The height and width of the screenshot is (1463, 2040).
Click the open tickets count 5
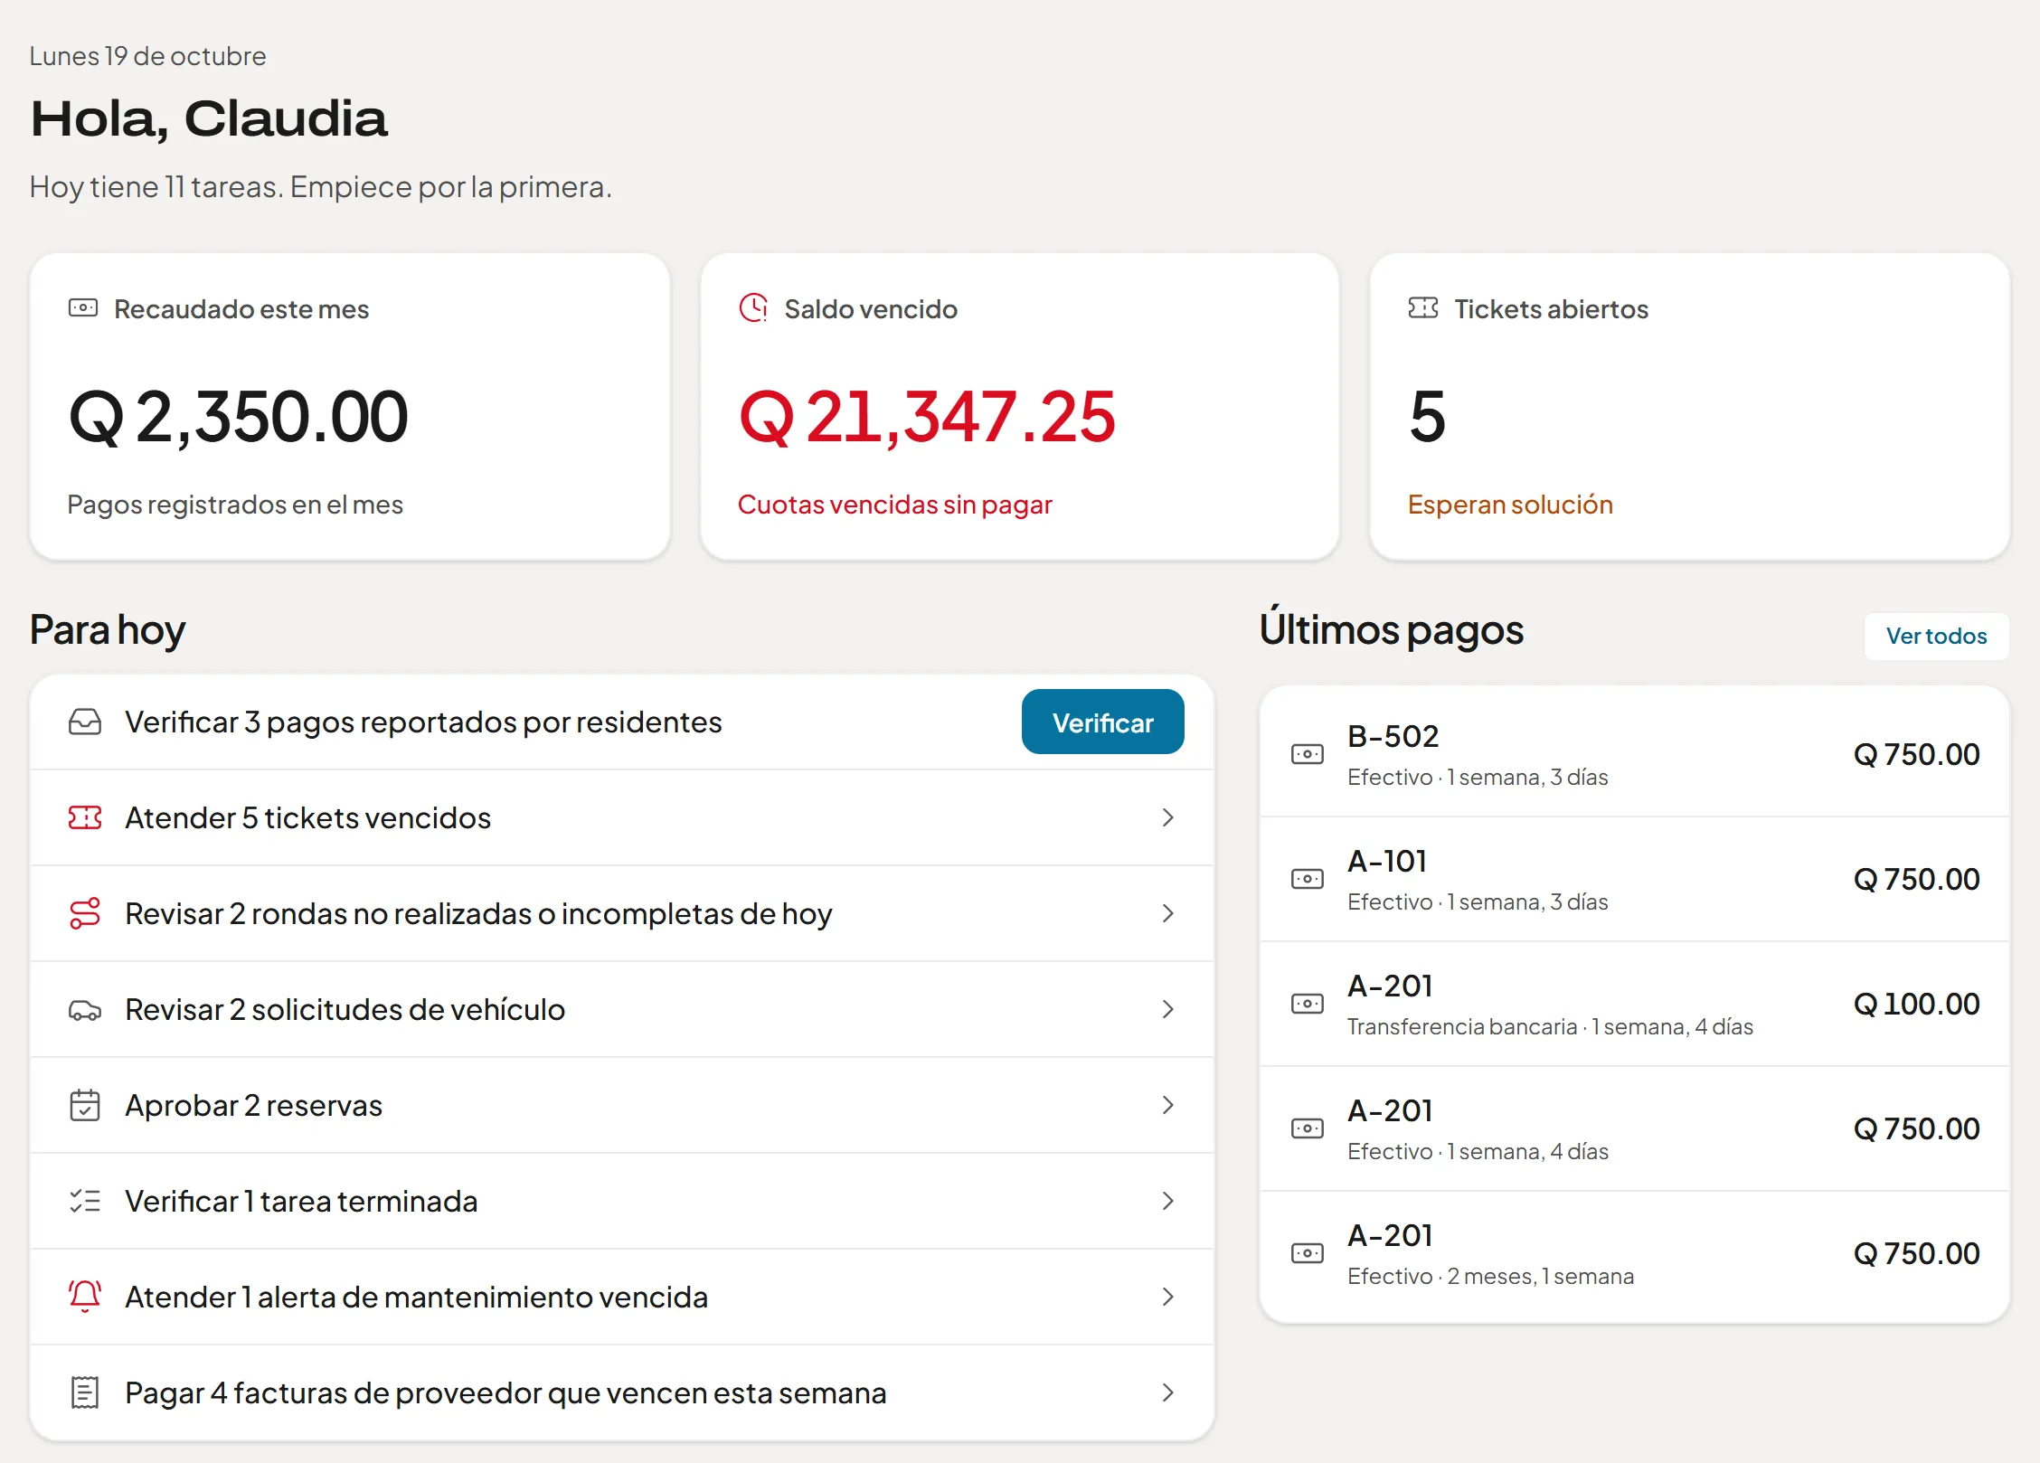pos(1427,417)
